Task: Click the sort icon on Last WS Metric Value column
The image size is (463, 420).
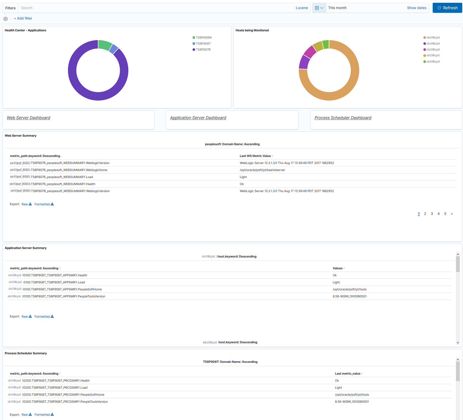Action: [272, 156]
